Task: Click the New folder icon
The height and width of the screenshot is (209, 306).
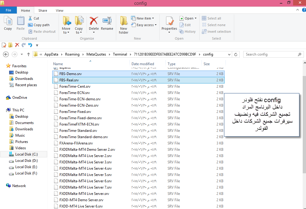Action: [123, 22]
